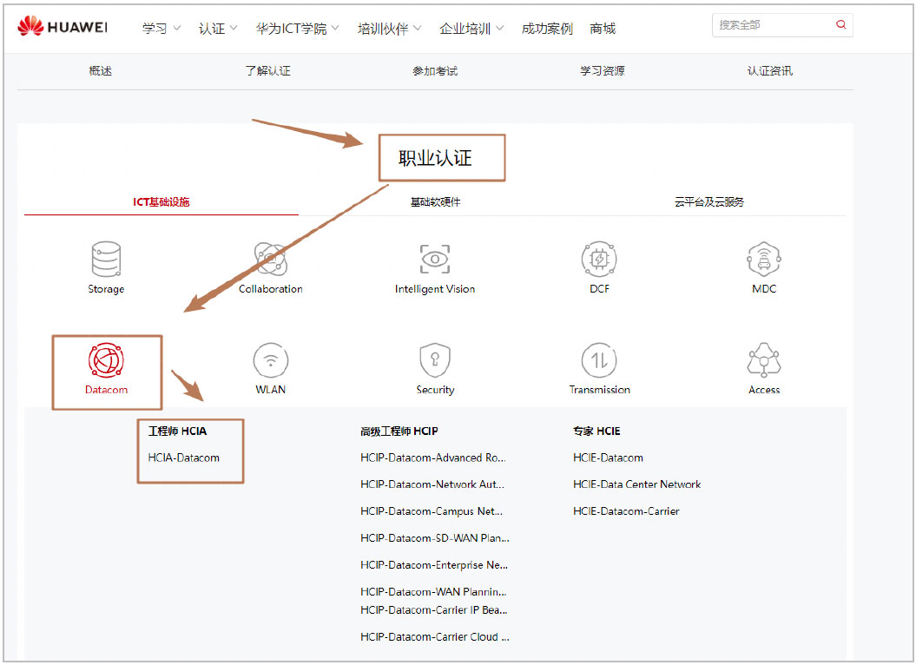Open the 企业培训 dropdown menu
The height and width of the screenshot is (665, 916).
click(x=471, y=29)
